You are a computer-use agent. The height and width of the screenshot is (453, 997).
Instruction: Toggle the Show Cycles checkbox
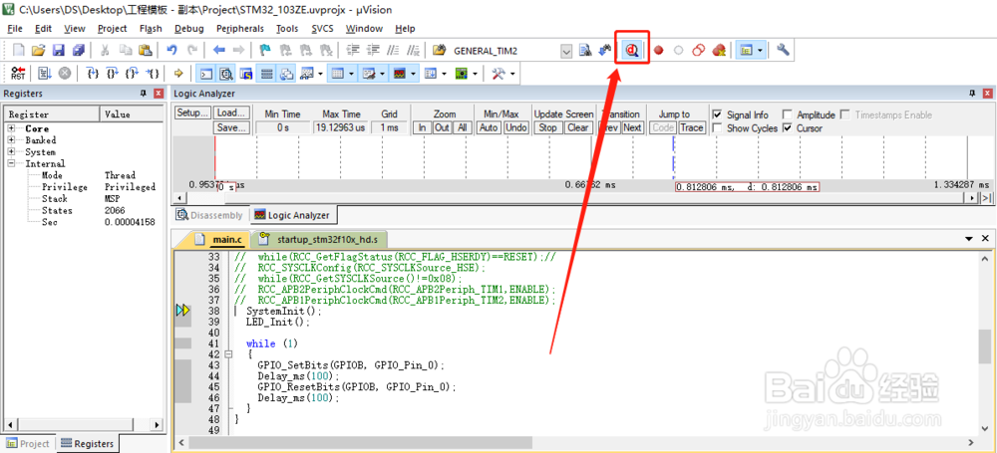click(x=717, y=127)
